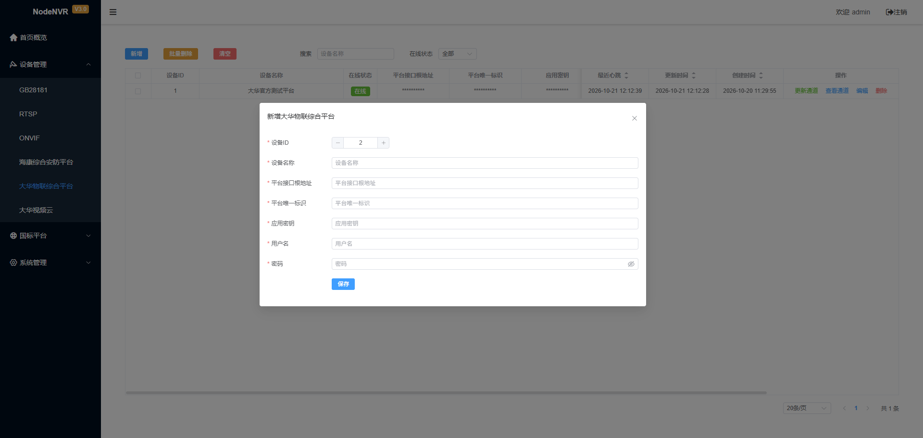Click the 新增 add button

tap(137, 54)
